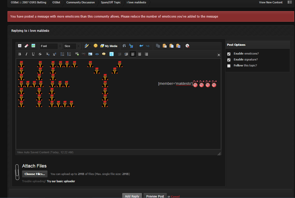This screenshot has width=295, height=198.
Task: Toggle Enable signature checkbox
Action: (229, 60)
